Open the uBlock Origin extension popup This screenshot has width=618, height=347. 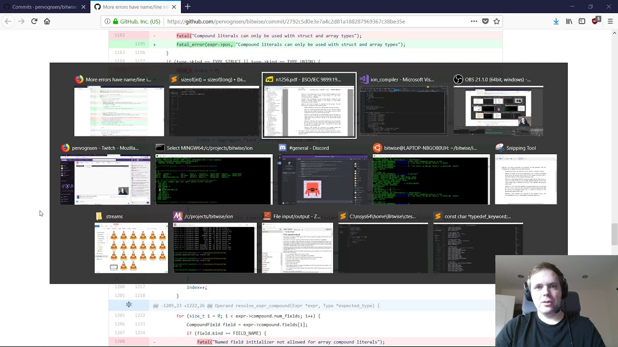596,21
